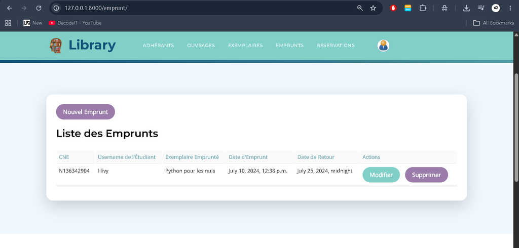Click the Library head logo icon

coord(56,46)
